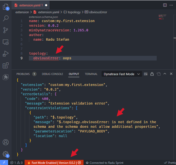Clear the output panel
Screen dimensions: 176x165
pos(146,74)
